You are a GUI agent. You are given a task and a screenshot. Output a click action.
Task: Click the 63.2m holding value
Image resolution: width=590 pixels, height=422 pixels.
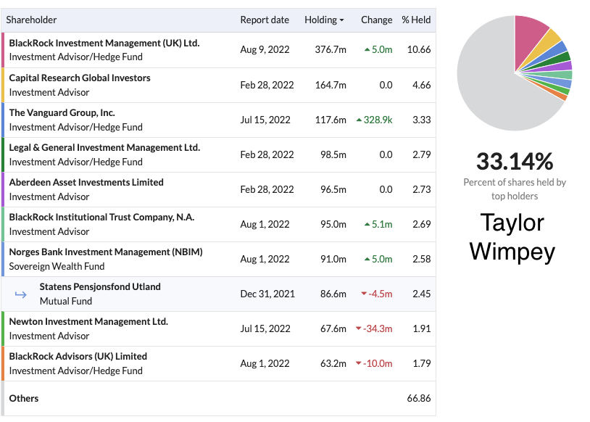click(x=333, y=363)
